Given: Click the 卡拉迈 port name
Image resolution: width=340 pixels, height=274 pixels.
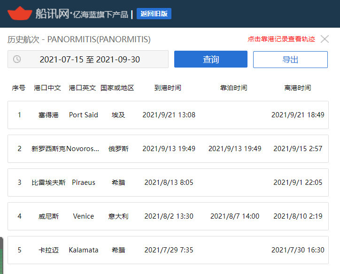Looking at the screenshot, I should 48,250.
